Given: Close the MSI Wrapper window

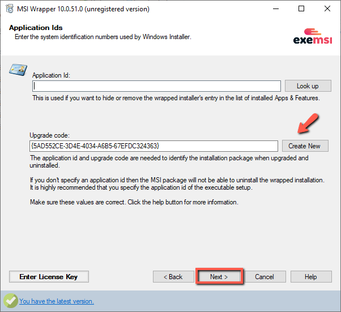Looking at the screenshot, I should [327, 9].
